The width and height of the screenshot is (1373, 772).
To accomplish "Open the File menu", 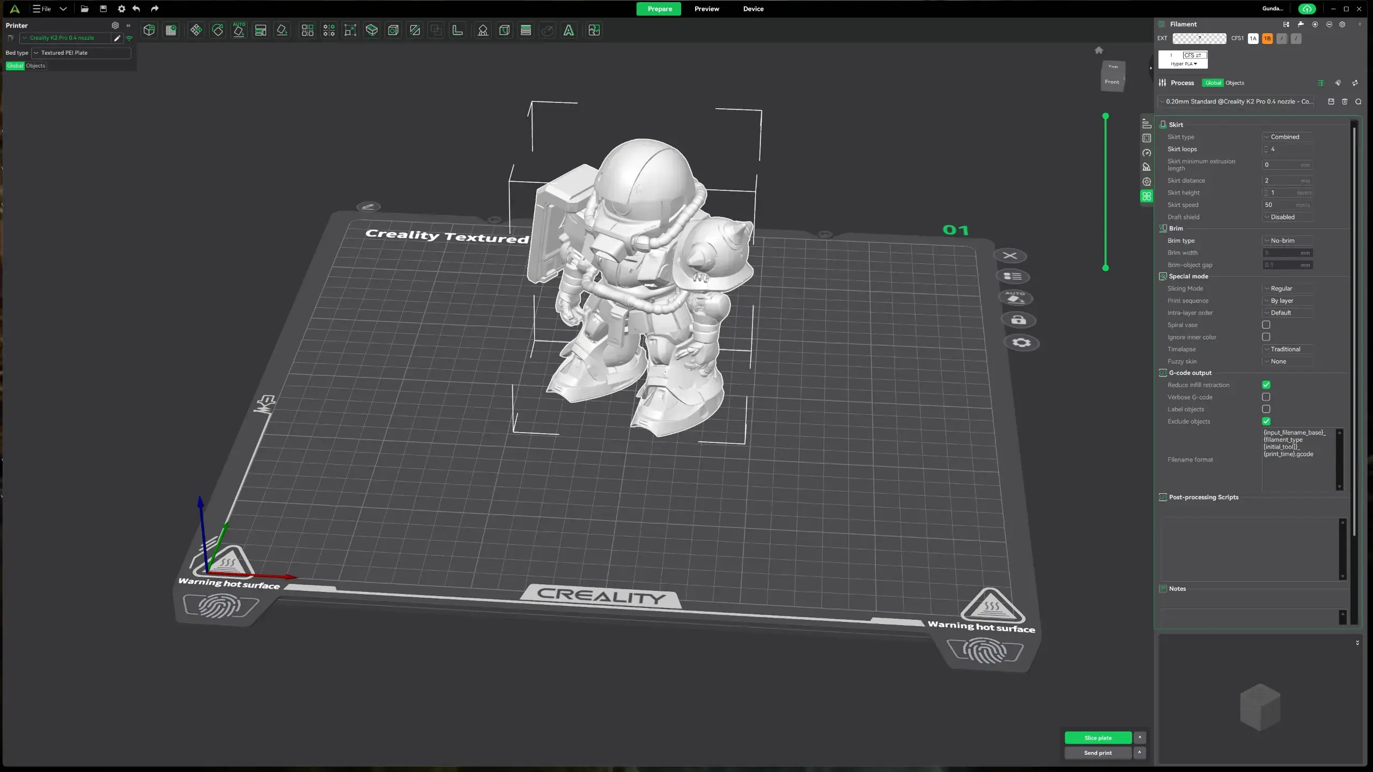I will (42, 9).
